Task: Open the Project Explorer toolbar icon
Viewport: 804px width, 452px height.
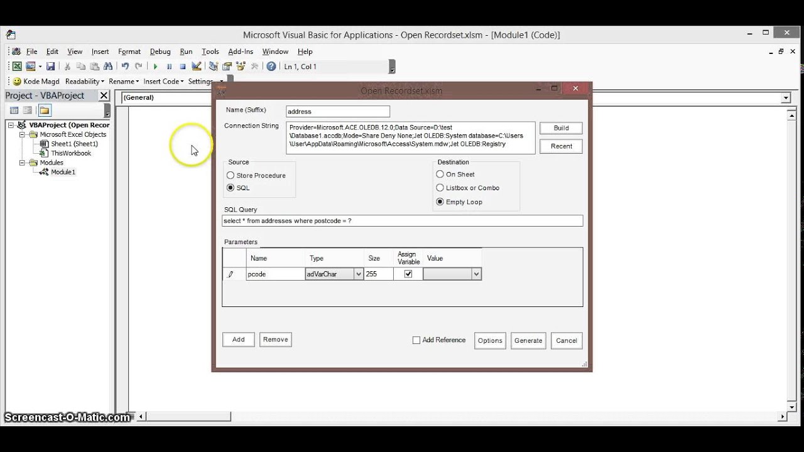Action: point(214,66)
